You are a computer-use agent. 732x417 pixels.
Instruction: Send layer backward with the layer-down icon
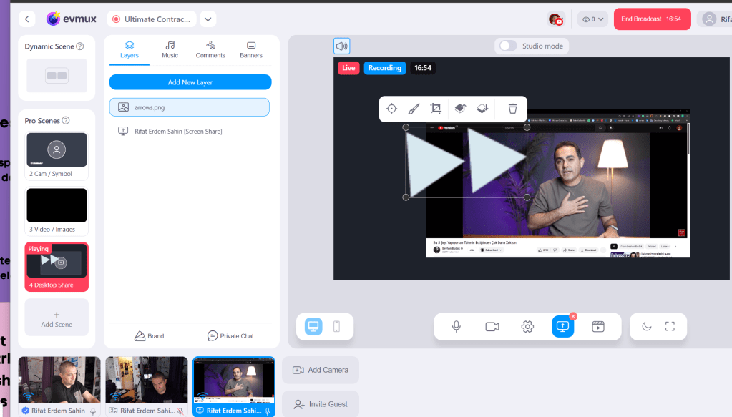tap(482, 109)
